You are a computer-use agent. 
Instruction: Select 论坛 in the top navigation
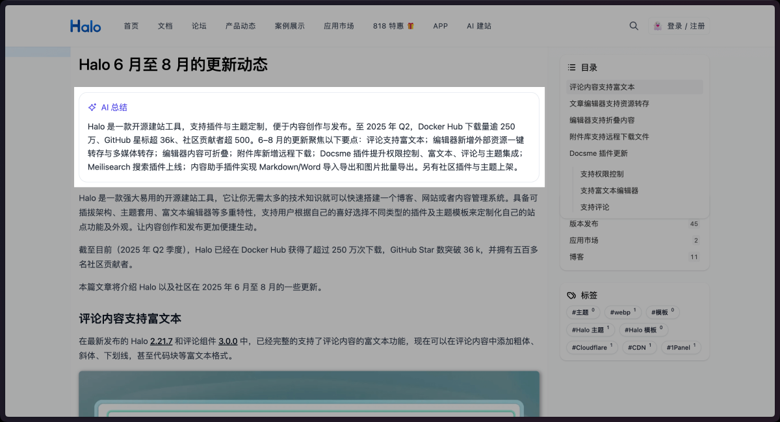(x=198, y=26)
